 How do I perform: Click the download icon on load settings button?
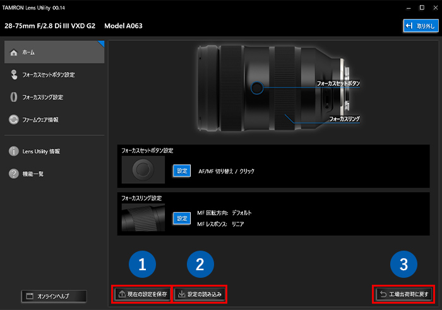182,294
